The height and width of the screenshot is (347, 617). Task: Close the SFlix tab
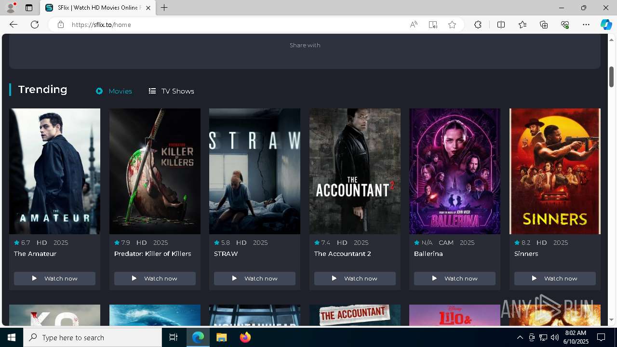click(148, 8)
